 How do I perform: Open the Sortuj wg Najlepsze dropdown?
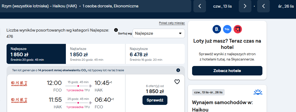point(159,33)
